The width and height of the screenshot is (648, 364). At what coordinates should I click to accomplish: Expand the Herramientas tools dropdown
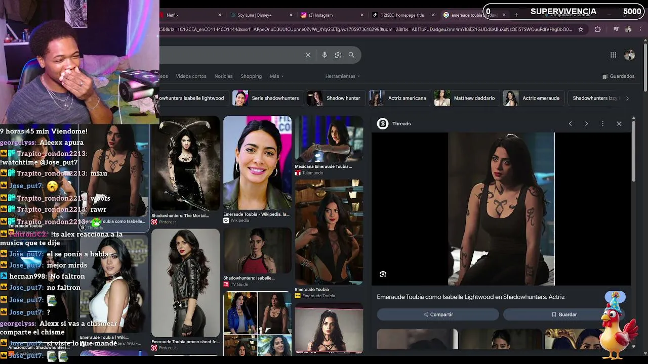click(343, 76)
